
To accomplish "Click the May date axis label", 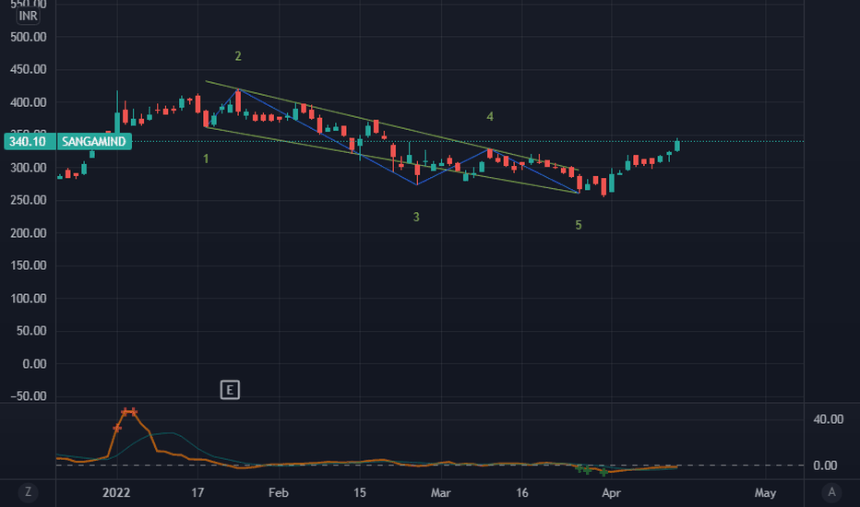I will 765,493.
